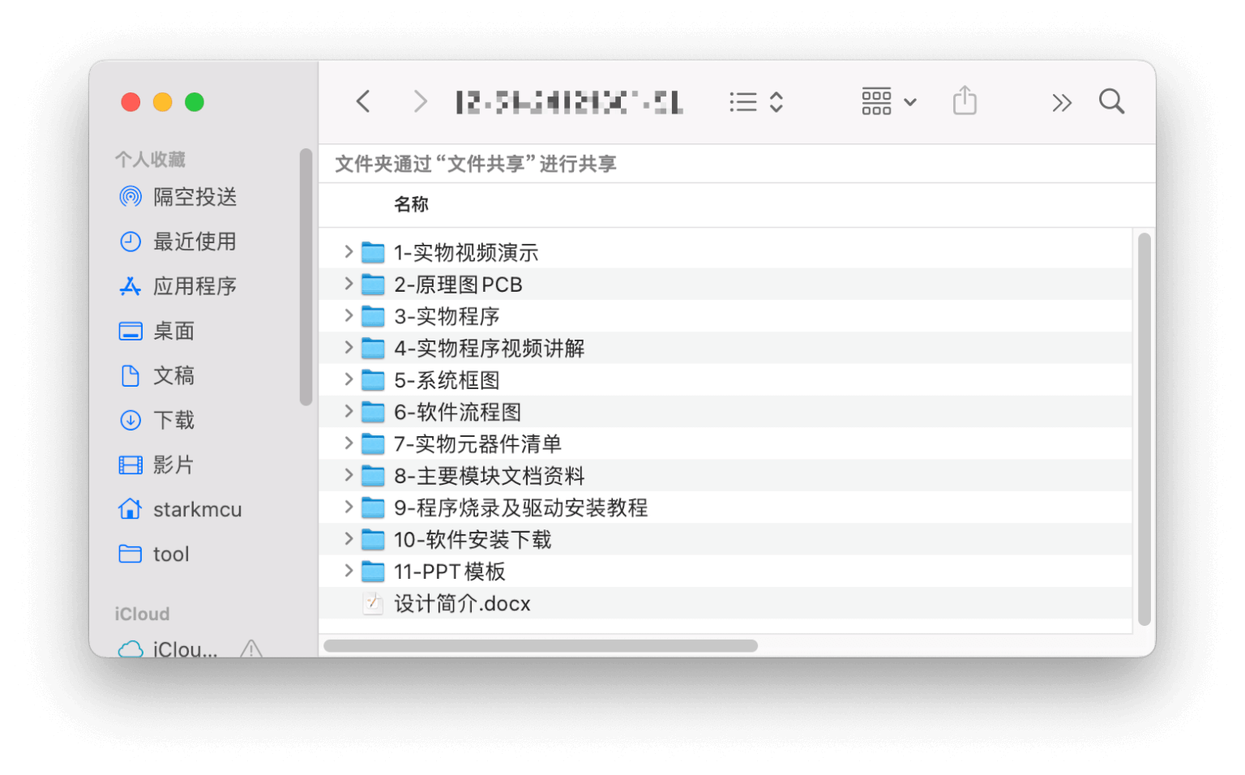
Task: Open the iCloud Drive sidebar item
Action: (x=169, y=649)
